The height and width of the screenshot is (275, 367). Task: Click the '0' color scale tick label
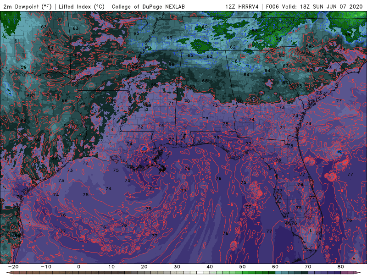[x=78, y=267]
